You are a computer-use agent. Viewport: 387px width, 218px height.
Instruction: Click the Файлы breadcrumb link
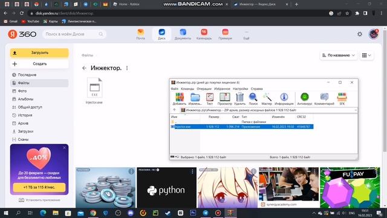click(87, 55)
